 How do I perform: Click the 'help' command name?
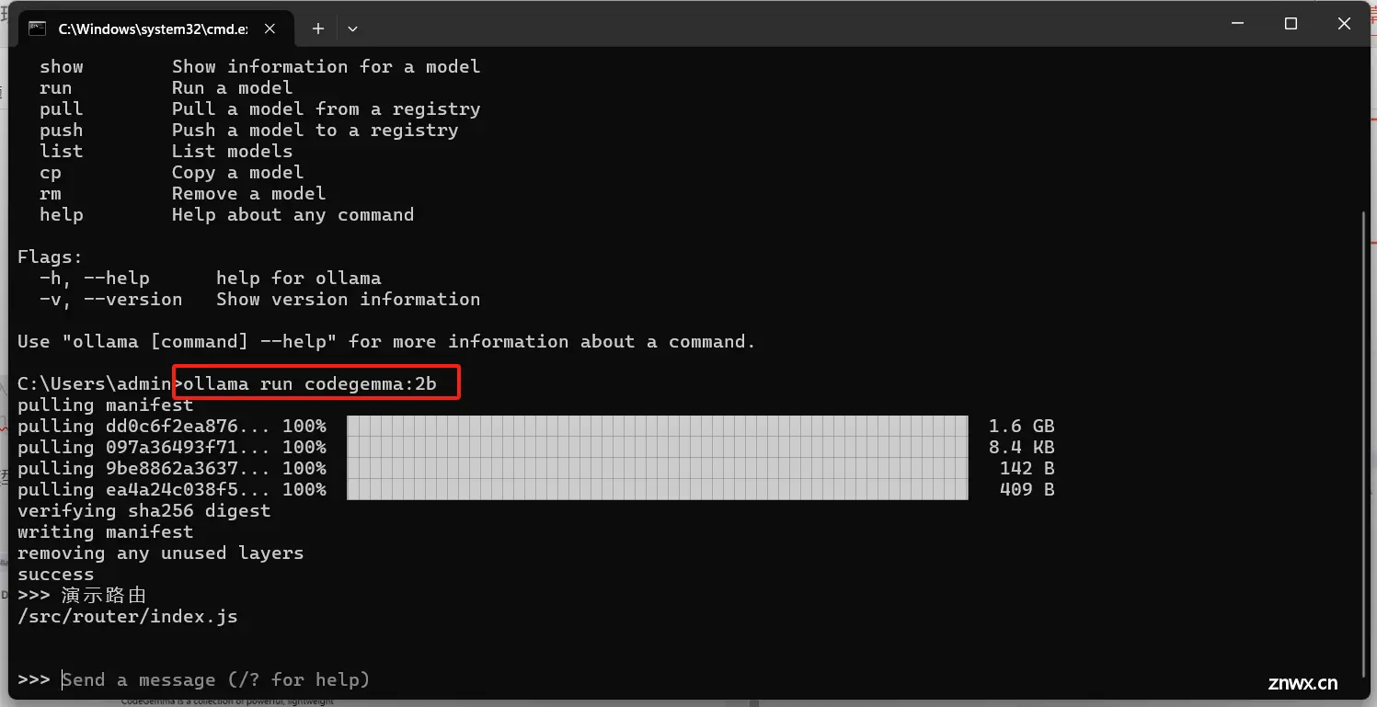coord(62,214)
